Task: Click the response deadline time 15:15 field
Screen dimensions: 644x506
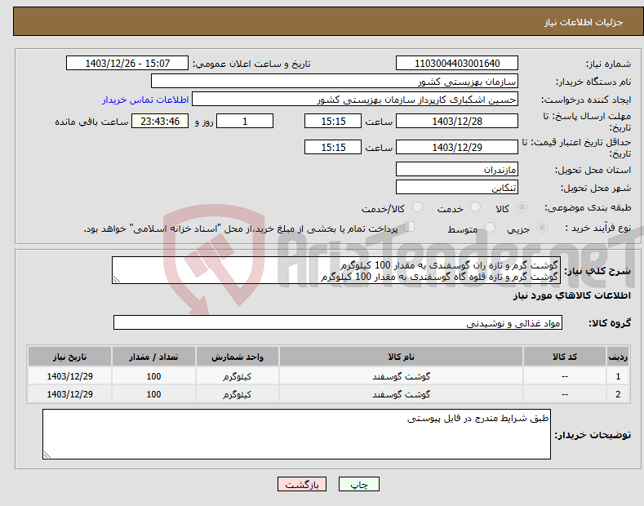Action: coord(333,121)
